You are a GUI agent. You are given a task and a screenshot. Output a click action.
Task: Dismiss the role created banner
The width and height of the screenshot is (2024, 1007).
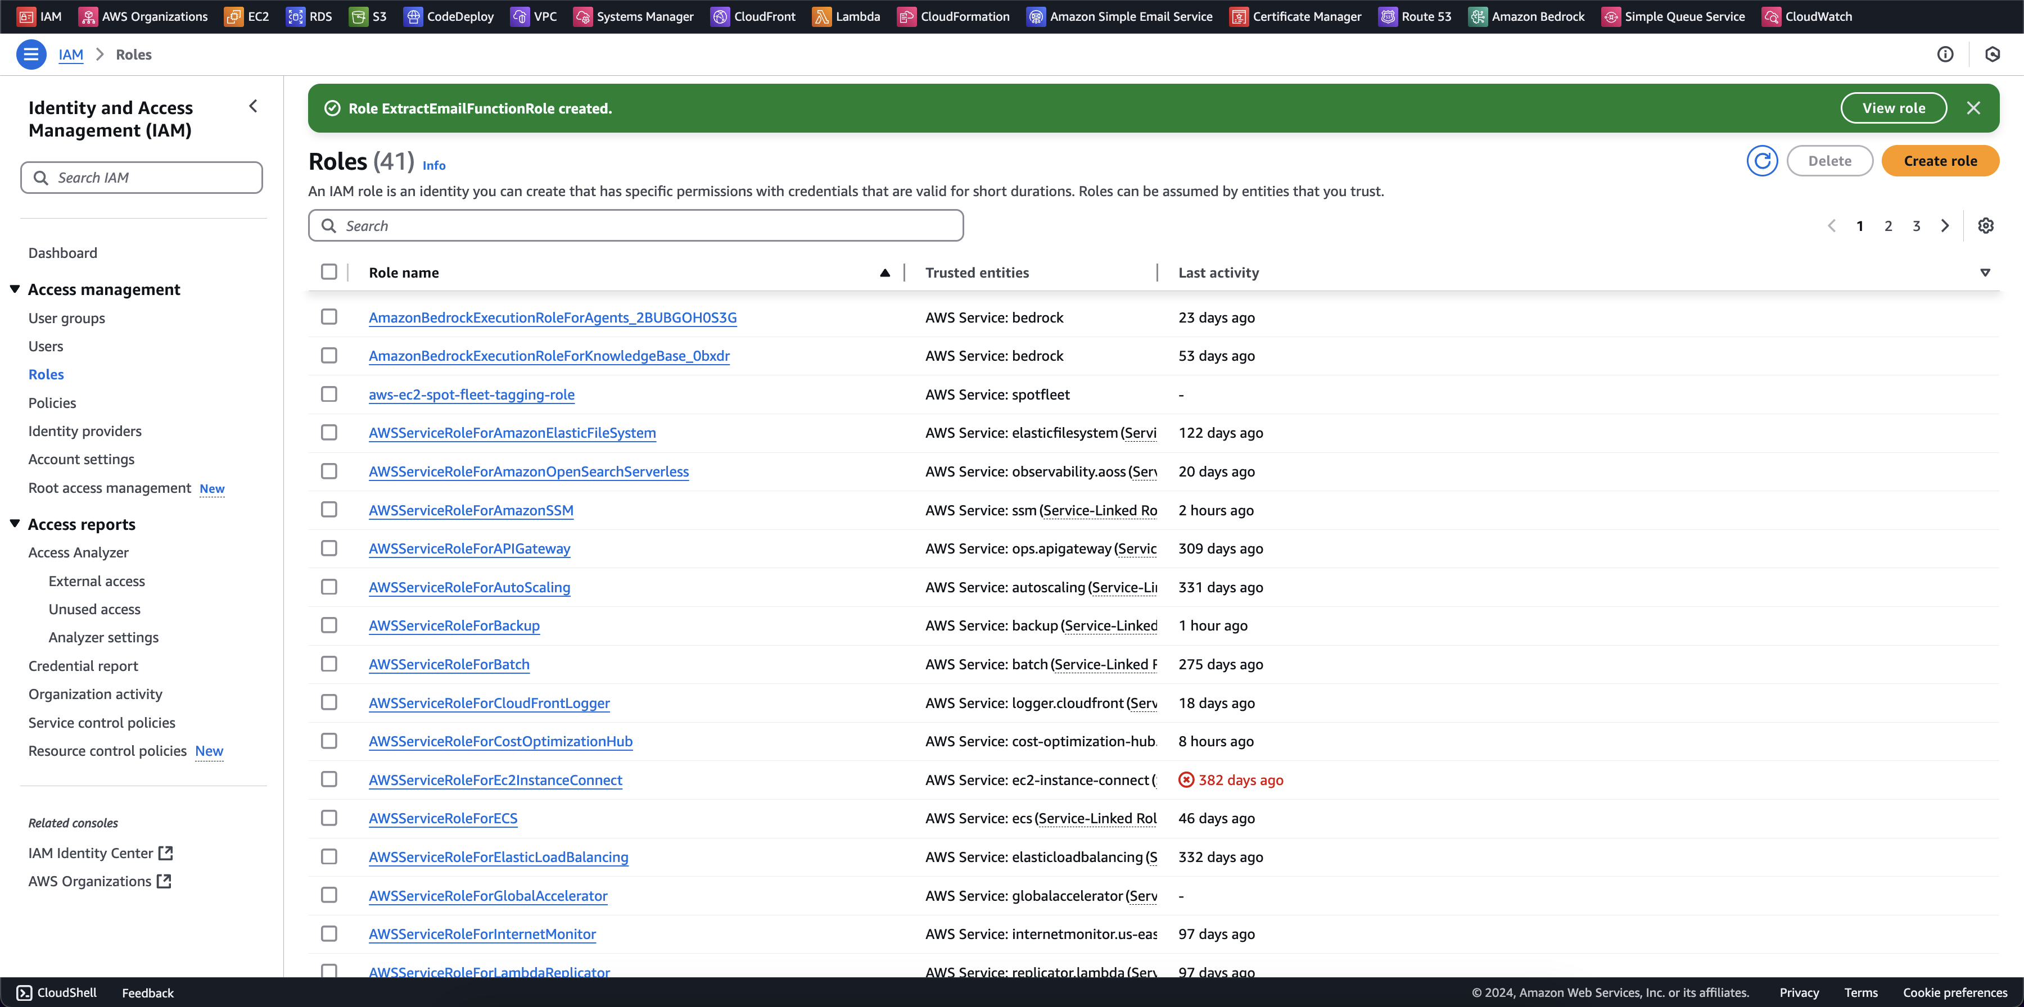click(1973, 108)
